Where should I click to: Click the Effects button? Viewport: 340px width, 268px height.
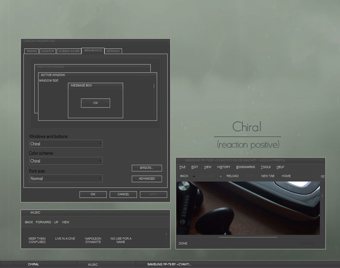pyautogui.click(x=146, y=168)
